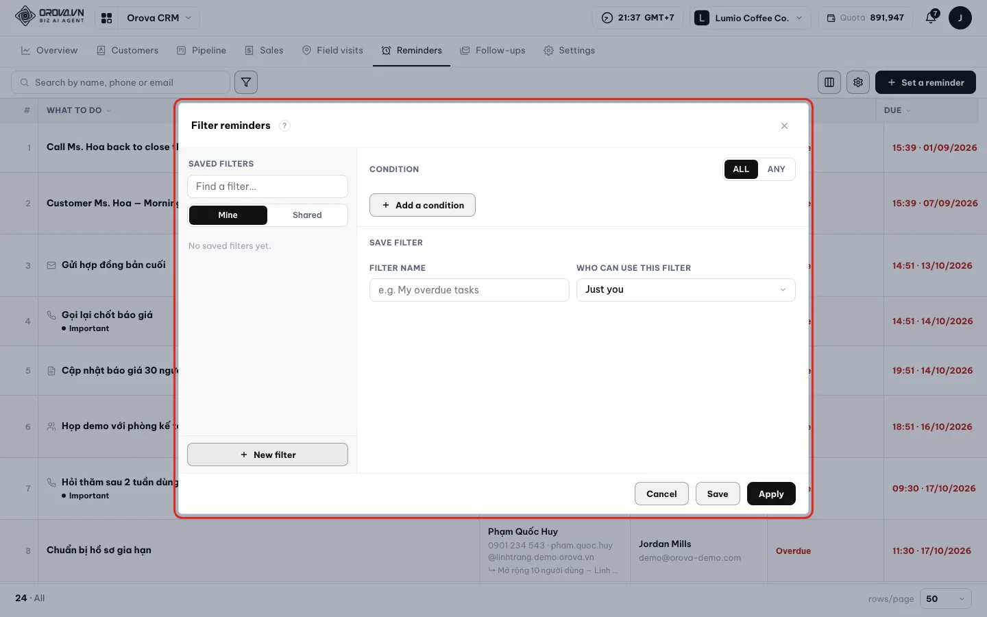Switch to the Pipeline tab
987x617 pixels.
click(202, 51)
